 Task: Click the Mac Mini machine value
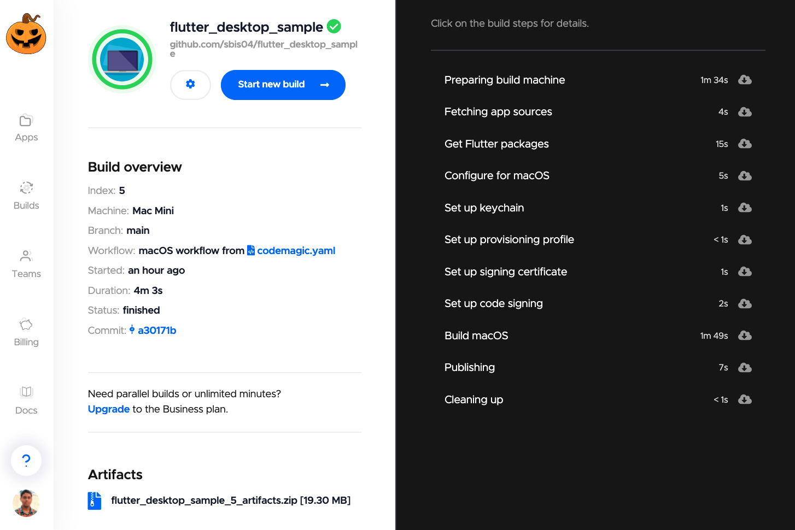(153, 211)
